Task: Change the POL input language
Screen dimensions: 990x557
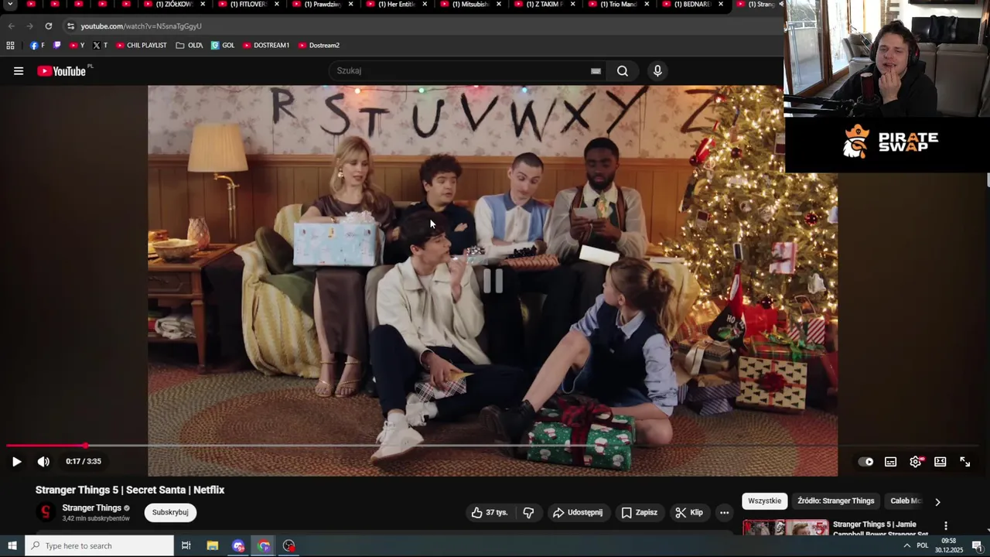Action: [923, 546]
